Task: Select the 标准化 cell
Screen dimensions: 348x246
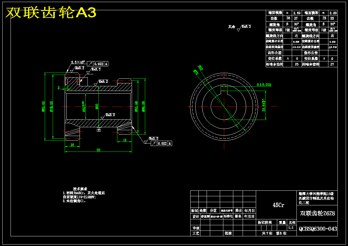Action: click(x=228, y=216)
